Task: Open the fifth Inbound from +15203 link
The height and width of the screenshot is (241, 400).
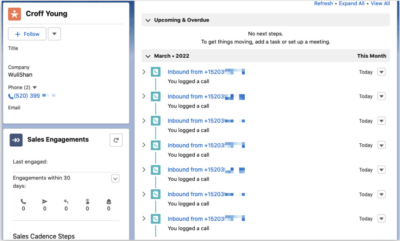Action: pos(206,170)
